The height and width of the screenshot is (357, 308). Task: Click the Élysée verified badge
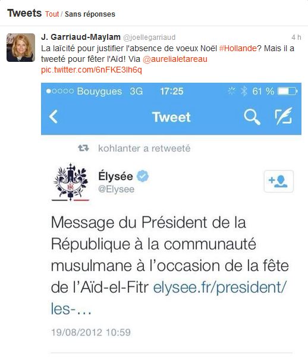[x=143, y=176]
